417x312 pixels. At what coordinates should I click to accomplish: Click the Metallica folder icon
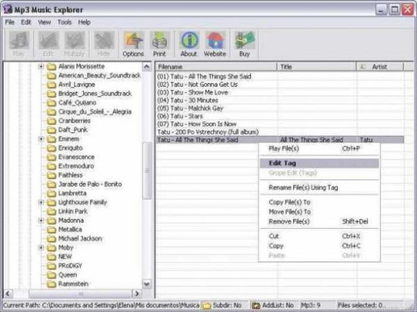(x=52, y=230)
